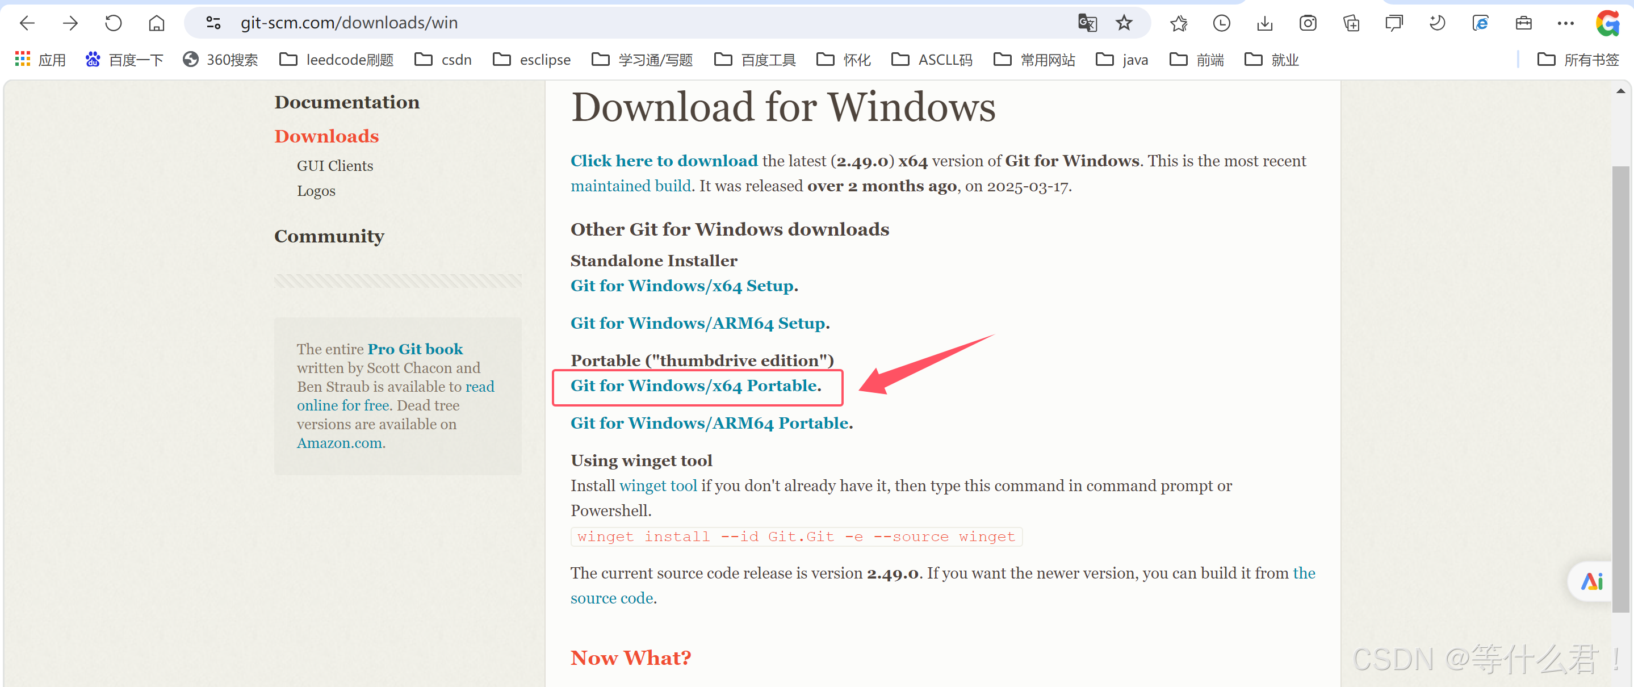Viewport: 1634px width, 687px height.
Task: Open the Documentation sidebar section
Action: (x=346, y=102)
